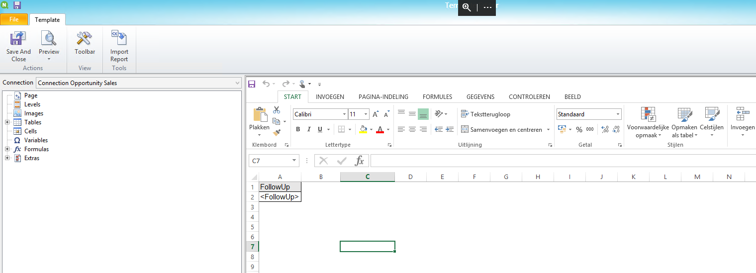Screen dimensions: 756x273
Task: Click the Opmaken als tabel icon
Action: [684, 115]
